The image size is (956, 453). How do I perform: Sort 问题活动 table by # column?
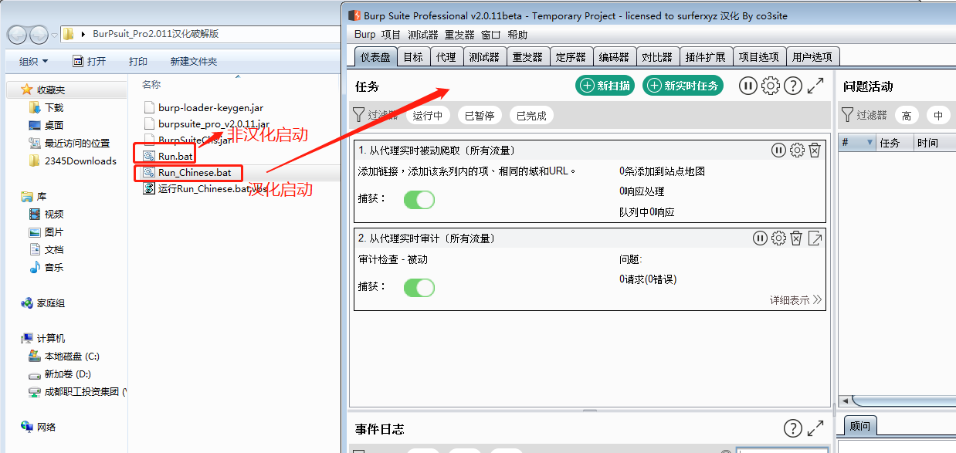click(856, 143)
